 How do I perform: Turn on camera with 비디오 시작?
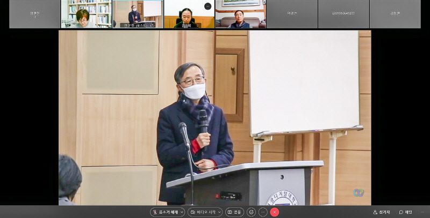(204, 212)
